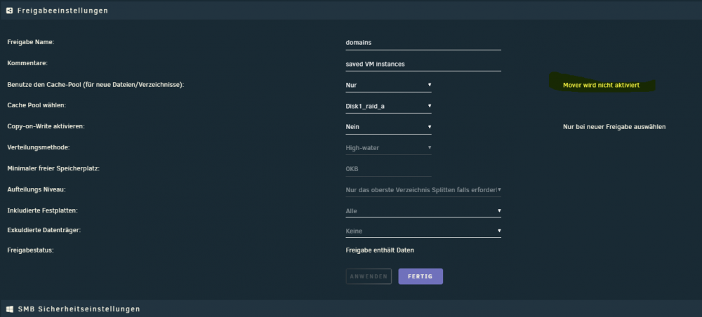702x317 pixels.
Task: Click the 'Cache Pool wählen:' label
Action: click(37, 105)
